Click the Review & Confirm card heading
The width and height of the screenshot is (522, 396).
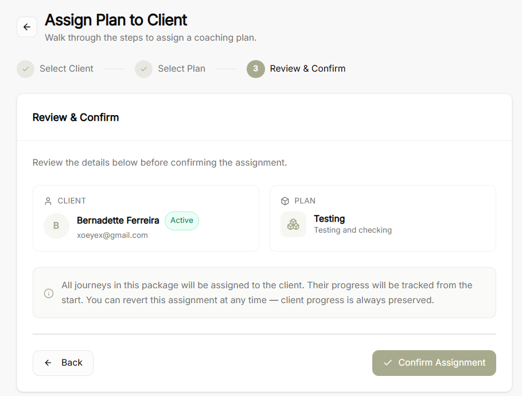coord(76,117)
